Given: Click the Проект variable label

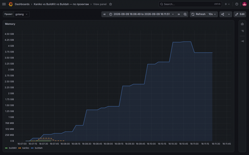Looking at the screenshot, I should tap(8, 14).
